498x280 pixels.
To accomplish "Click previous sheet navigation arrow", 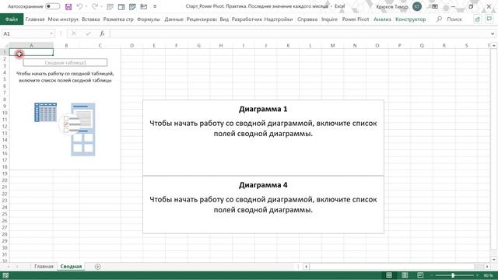I will coord(9,267).
